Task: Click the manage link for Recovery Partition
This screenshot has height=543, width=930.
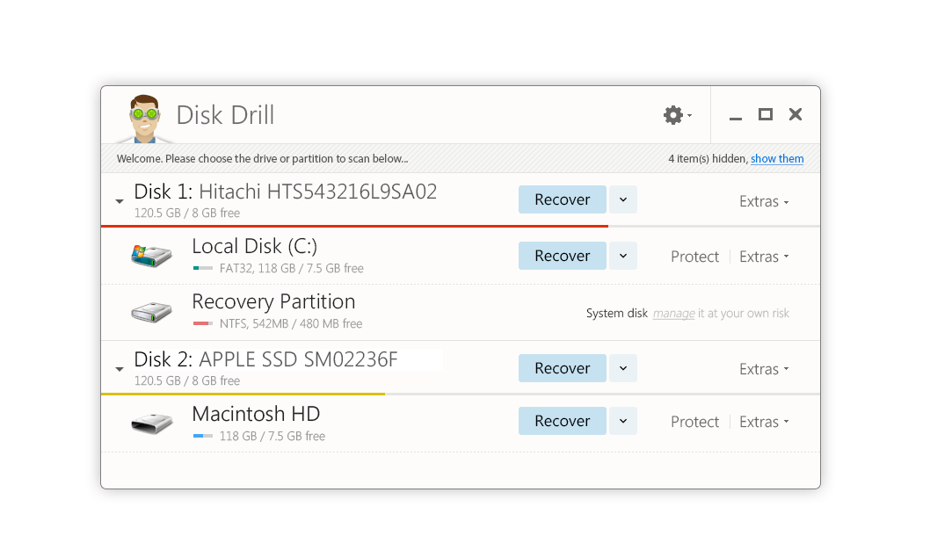Action: point(674,314)
